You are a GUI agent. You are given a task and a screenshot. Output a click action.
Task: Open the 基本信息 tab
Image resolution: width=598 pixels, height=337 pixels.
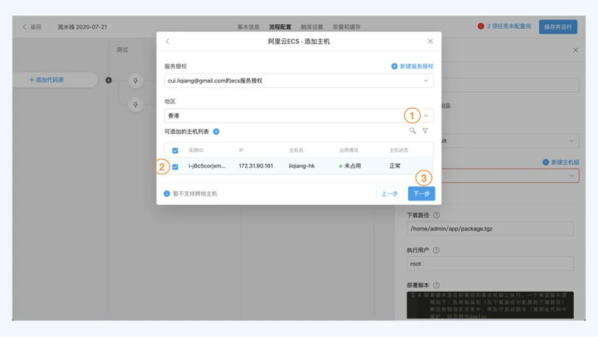point(249,27)
